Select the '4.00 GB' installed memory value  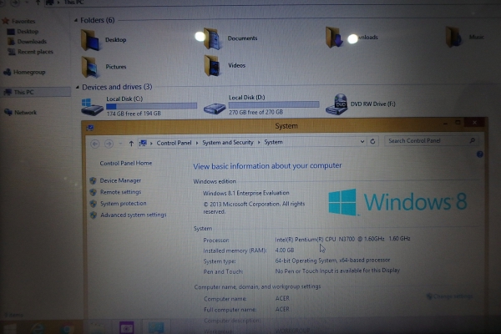285,250
